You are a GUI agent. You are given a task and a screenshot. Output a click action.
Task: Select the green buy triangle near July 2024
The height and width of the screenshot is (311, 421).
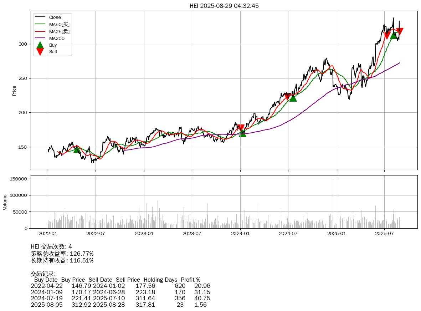pos(293,98)
